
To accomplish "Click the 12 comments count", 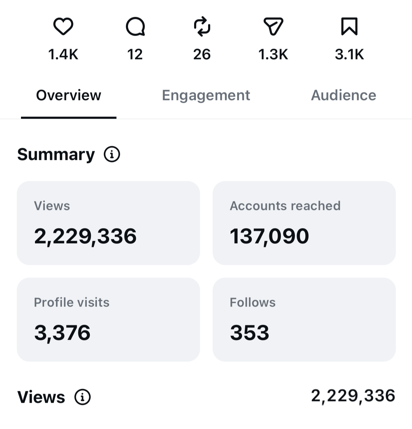I will click(x=135, y=55).
